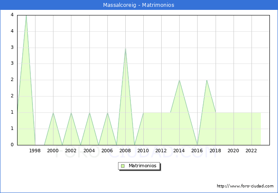Click the 2008 x-axis label

125,151
